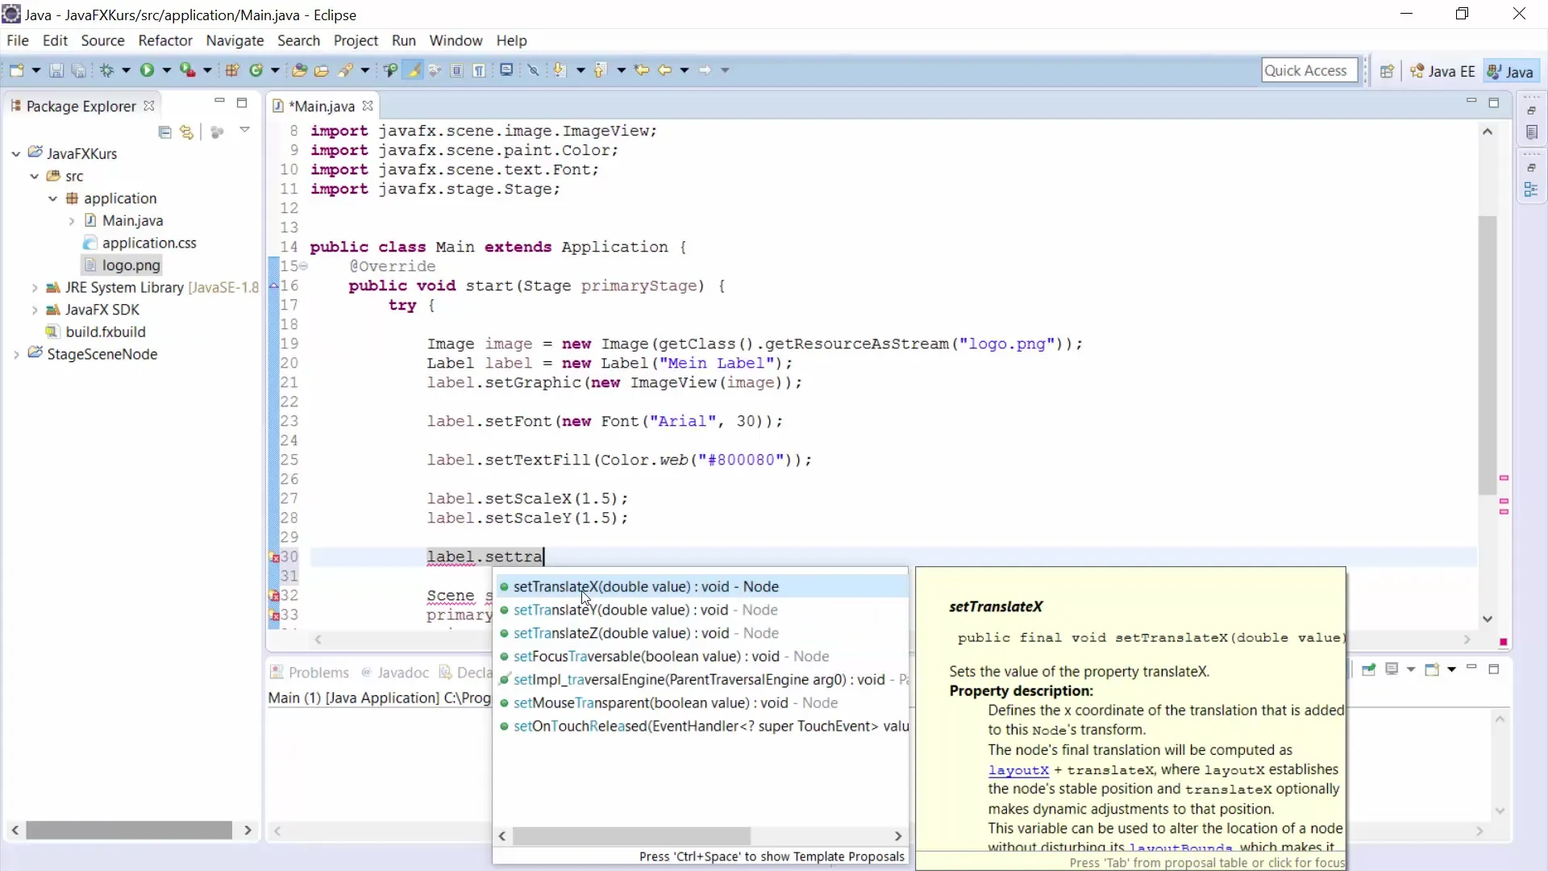
Task: Click the New Java Package icon
Action: (x=232, y=70)
